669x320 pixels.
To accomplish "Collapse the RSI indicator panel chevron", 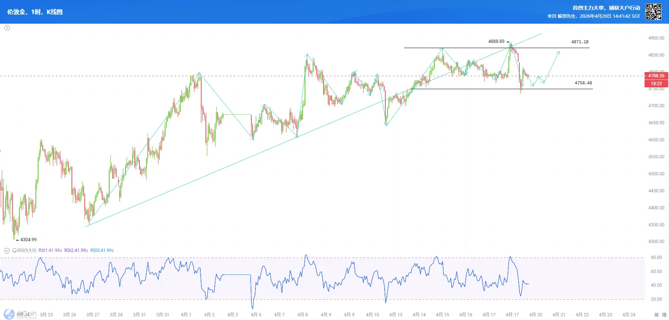I will coord(7,250).
